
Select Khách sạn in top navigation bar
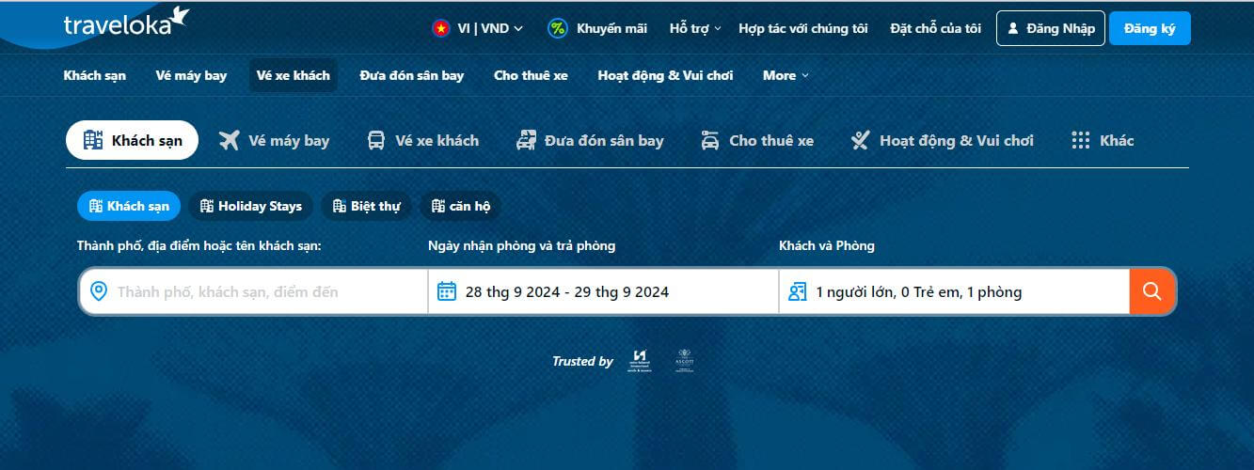tap(95, 75)
